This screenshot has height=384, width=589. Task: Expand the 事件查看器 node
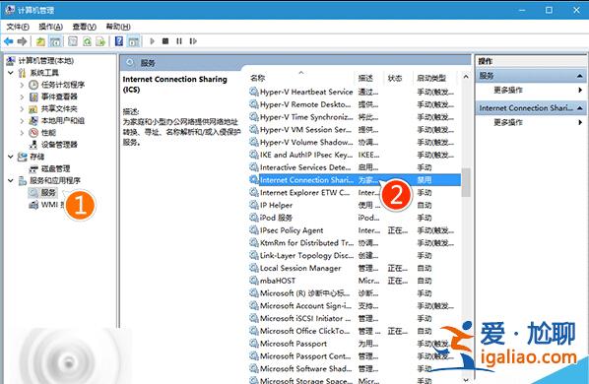tap(22, 96)
